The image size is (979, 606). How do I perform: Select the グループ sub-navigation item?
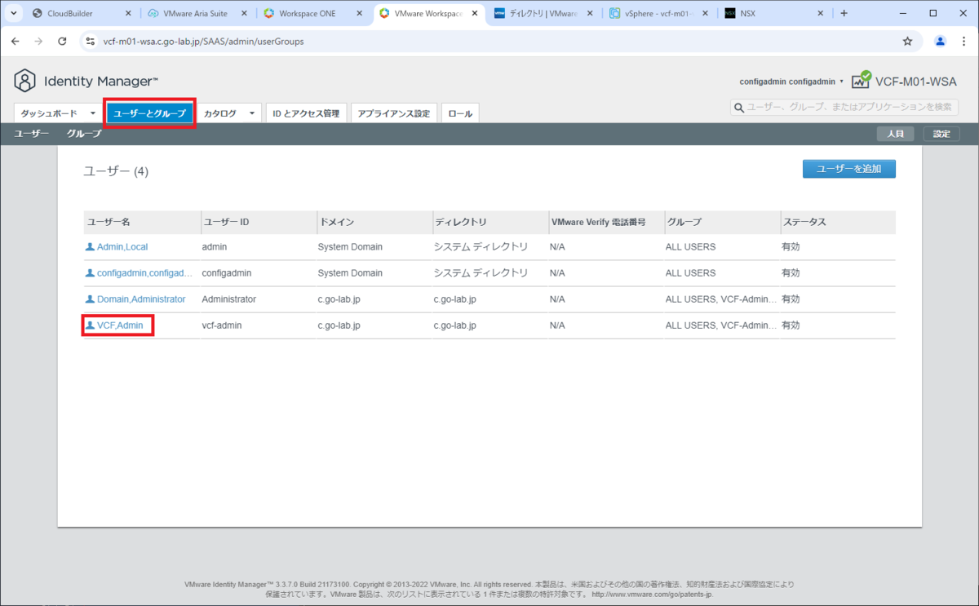(x=84, y=134)
